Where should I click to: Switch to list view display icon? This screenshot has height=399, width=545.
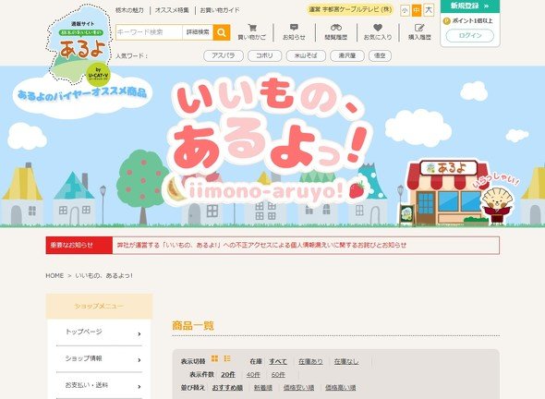tap(227, 358)
